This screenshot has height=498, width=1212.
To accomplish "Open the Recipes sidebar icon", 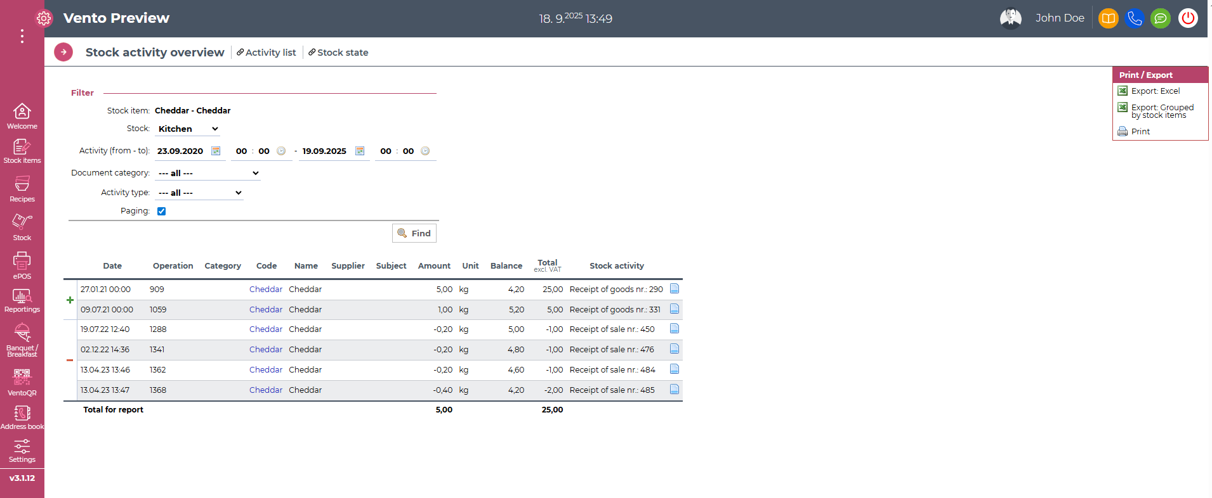I will (x=22, y=189).
